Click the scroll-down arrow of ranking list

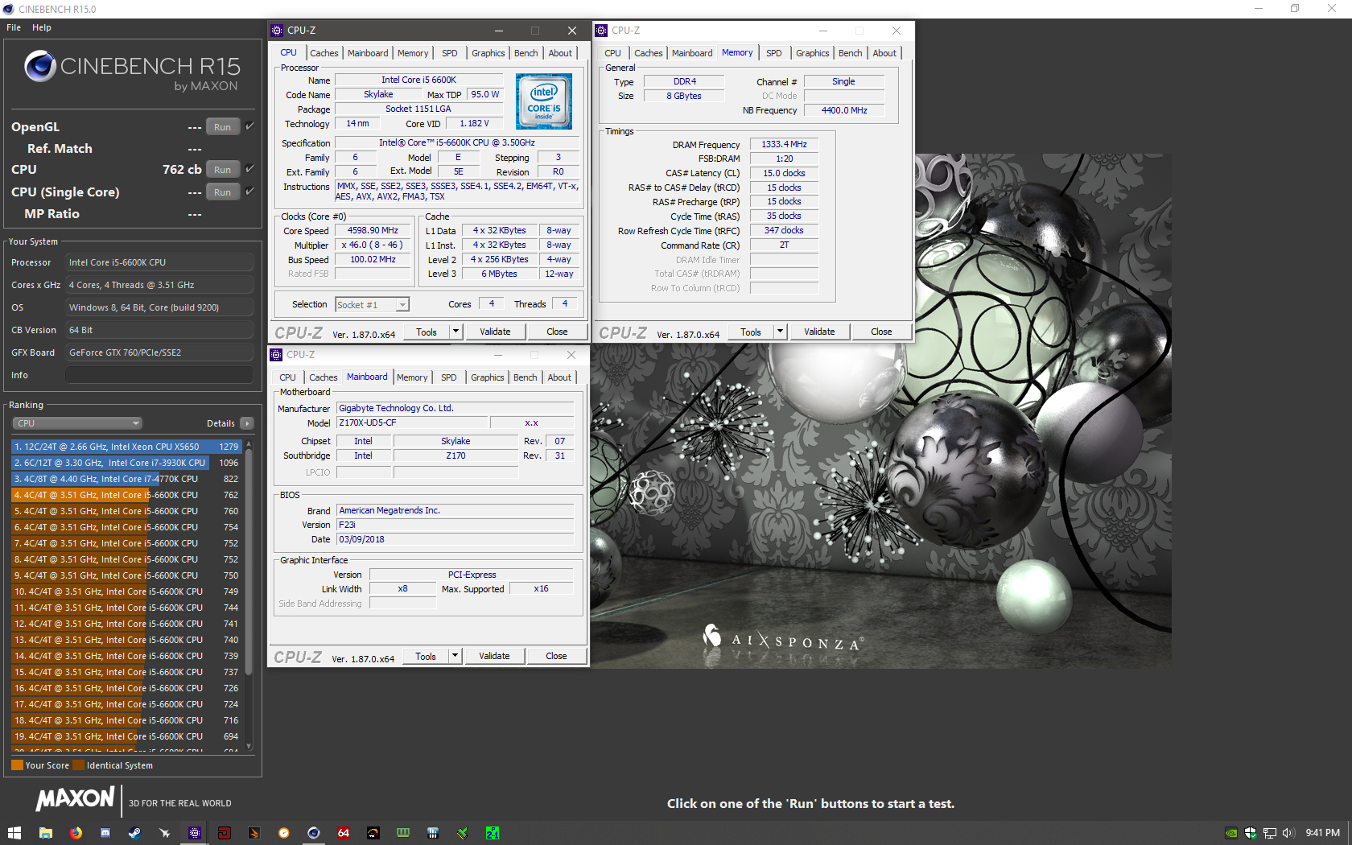pyautogui.click(x=249, y=746)
